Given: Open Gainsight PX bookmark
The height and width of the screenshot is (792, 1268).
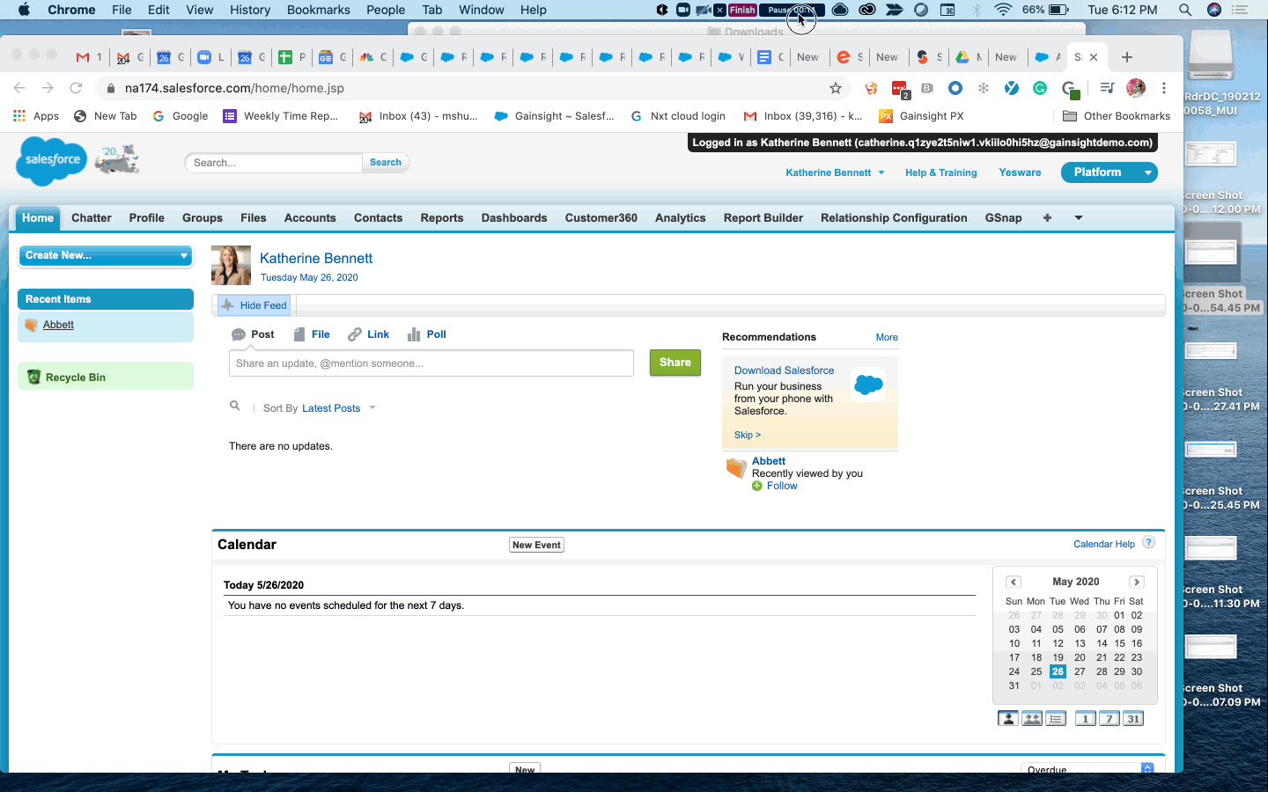Looking at the screenshot, I should click(922, 116).
